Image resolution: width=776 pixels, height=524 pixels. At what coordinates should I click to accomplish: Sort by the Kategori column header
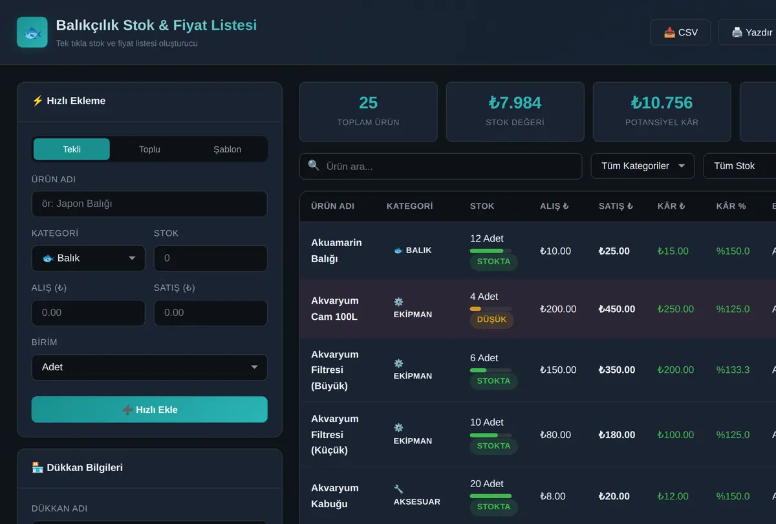(409, 206)
